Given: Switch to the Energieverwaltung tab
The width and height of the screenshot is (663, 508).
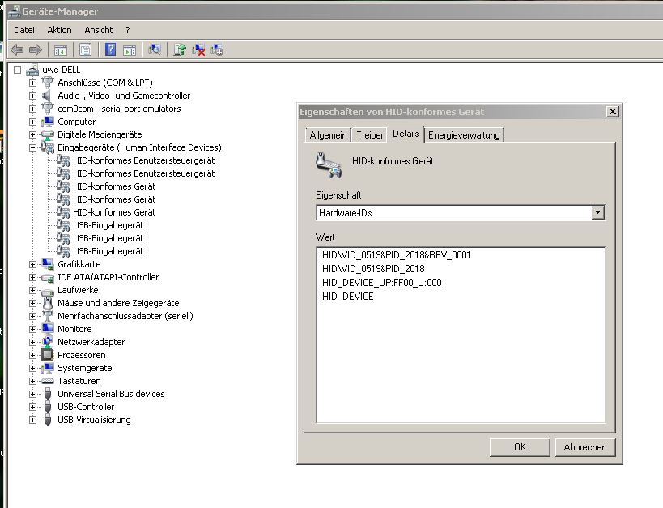Looking at the screenshot, I should 465,135.
